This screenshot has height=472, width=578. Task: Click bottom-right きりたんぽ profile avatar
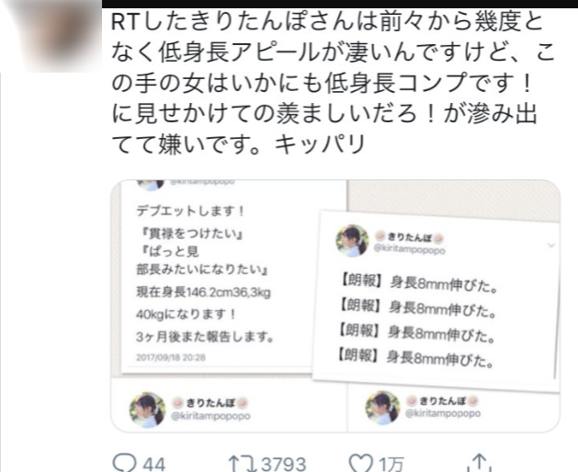[x=382, y=409]
